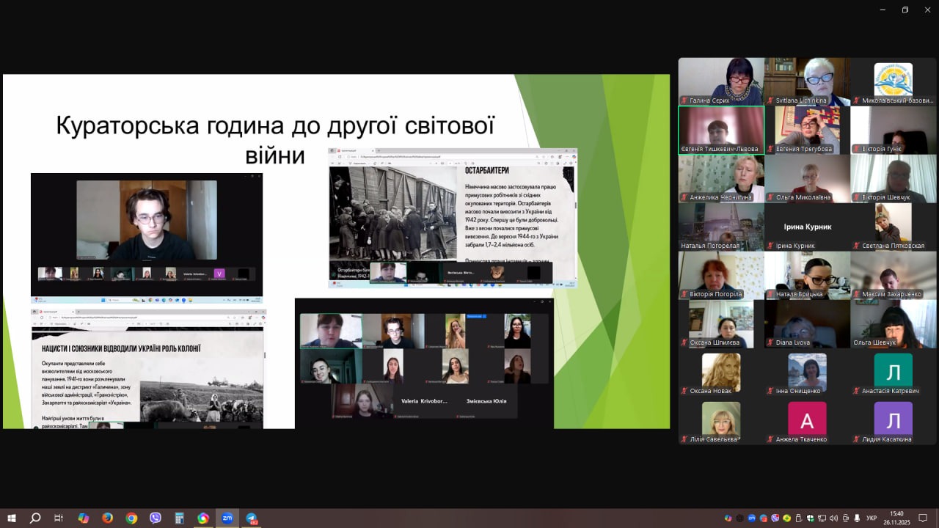Image resolution: width=939 pixels, height=528 pixels.
Task: Open Google Chrome from the taskbar
Action: click(131, 518)
